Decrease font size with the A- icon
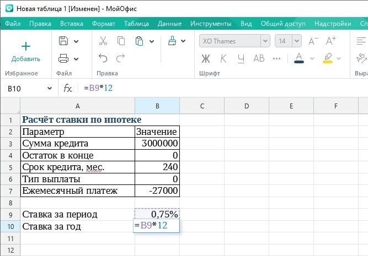 [x=313, y=41]
